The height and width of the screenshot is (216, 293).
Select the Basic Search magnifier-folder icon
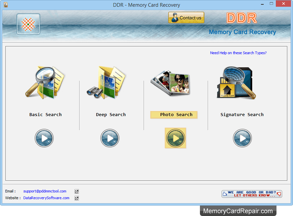coord(45,82)
